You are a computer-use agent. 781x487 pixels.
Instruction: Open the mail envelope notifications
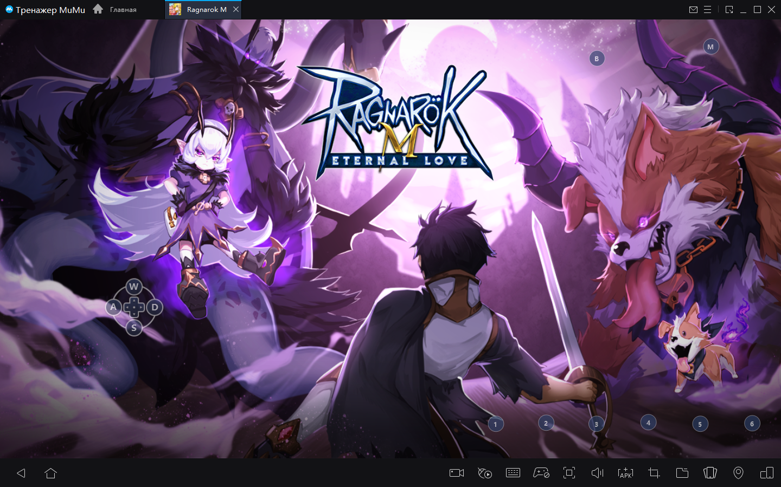point(693,10)
